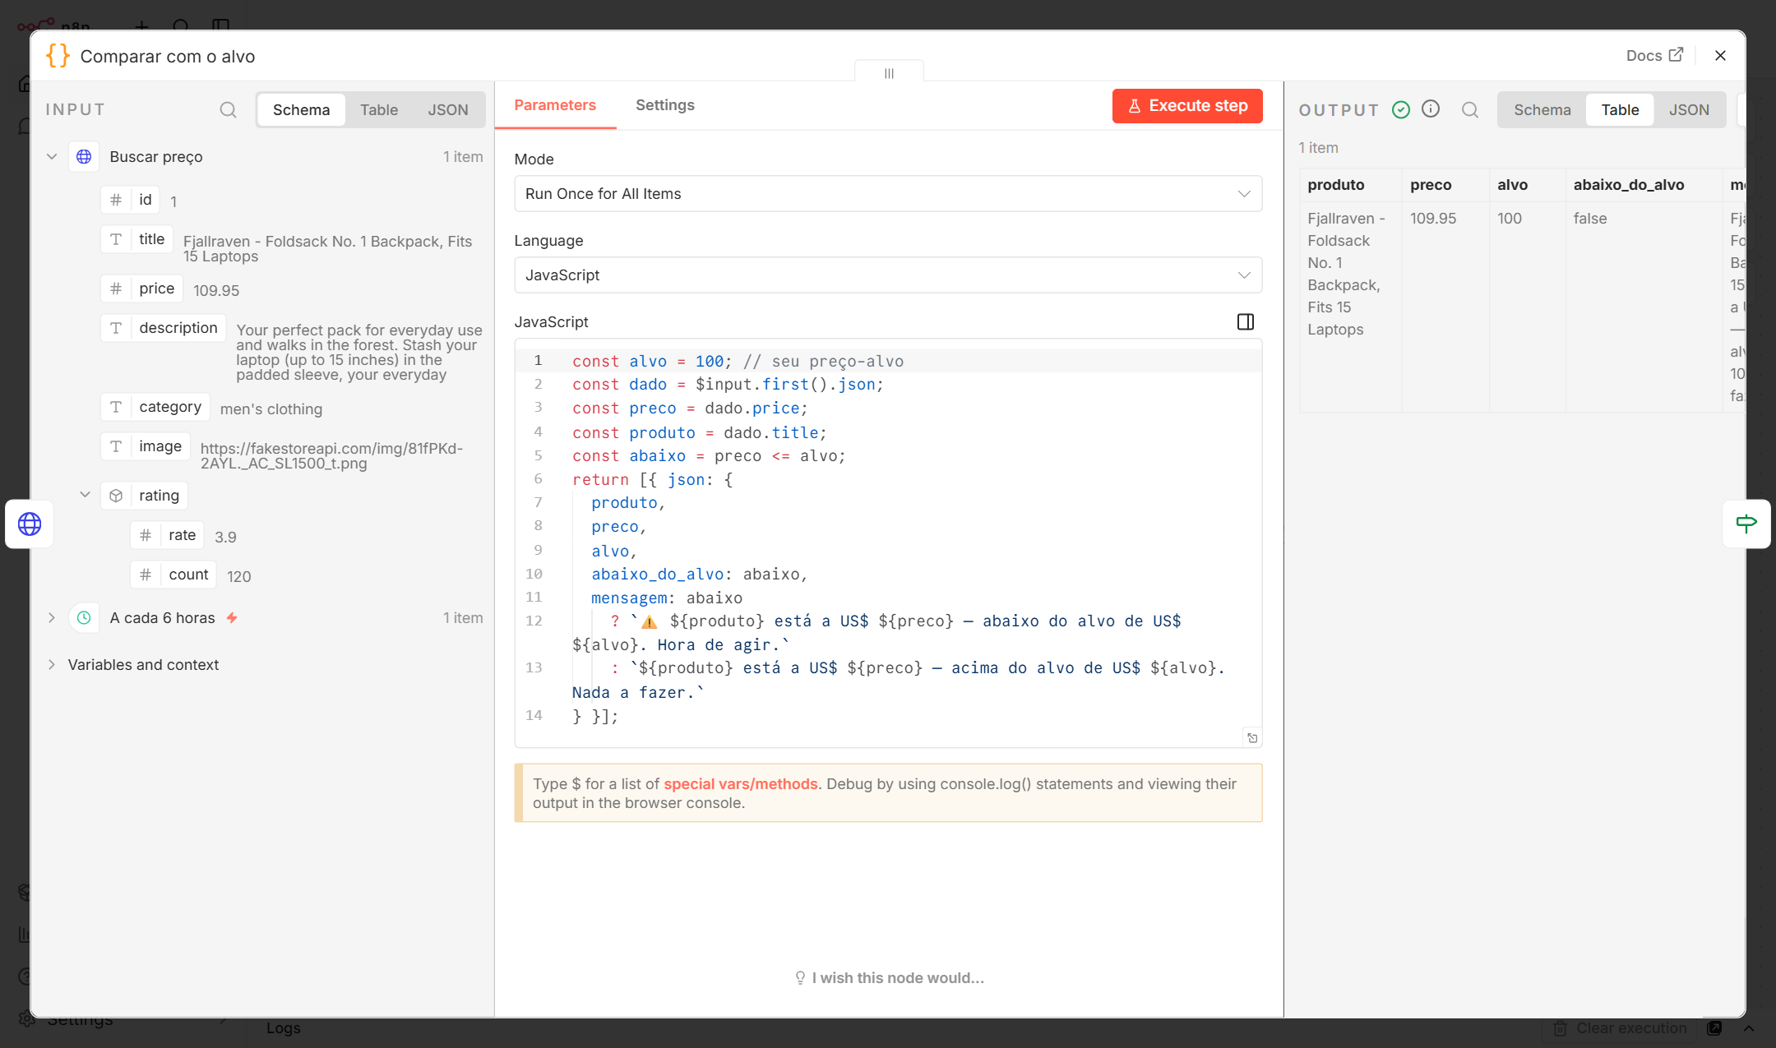The height and width of the screenshot is (1048, 1776).
Task: Select the count field pill
Action: click(x=173, y=575)
